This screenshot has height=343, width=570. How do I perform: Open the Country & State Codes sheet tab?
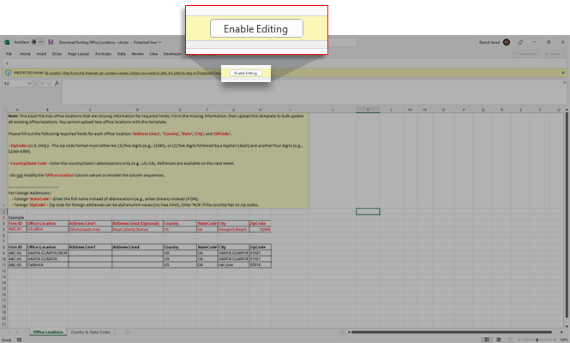(91, 332)
